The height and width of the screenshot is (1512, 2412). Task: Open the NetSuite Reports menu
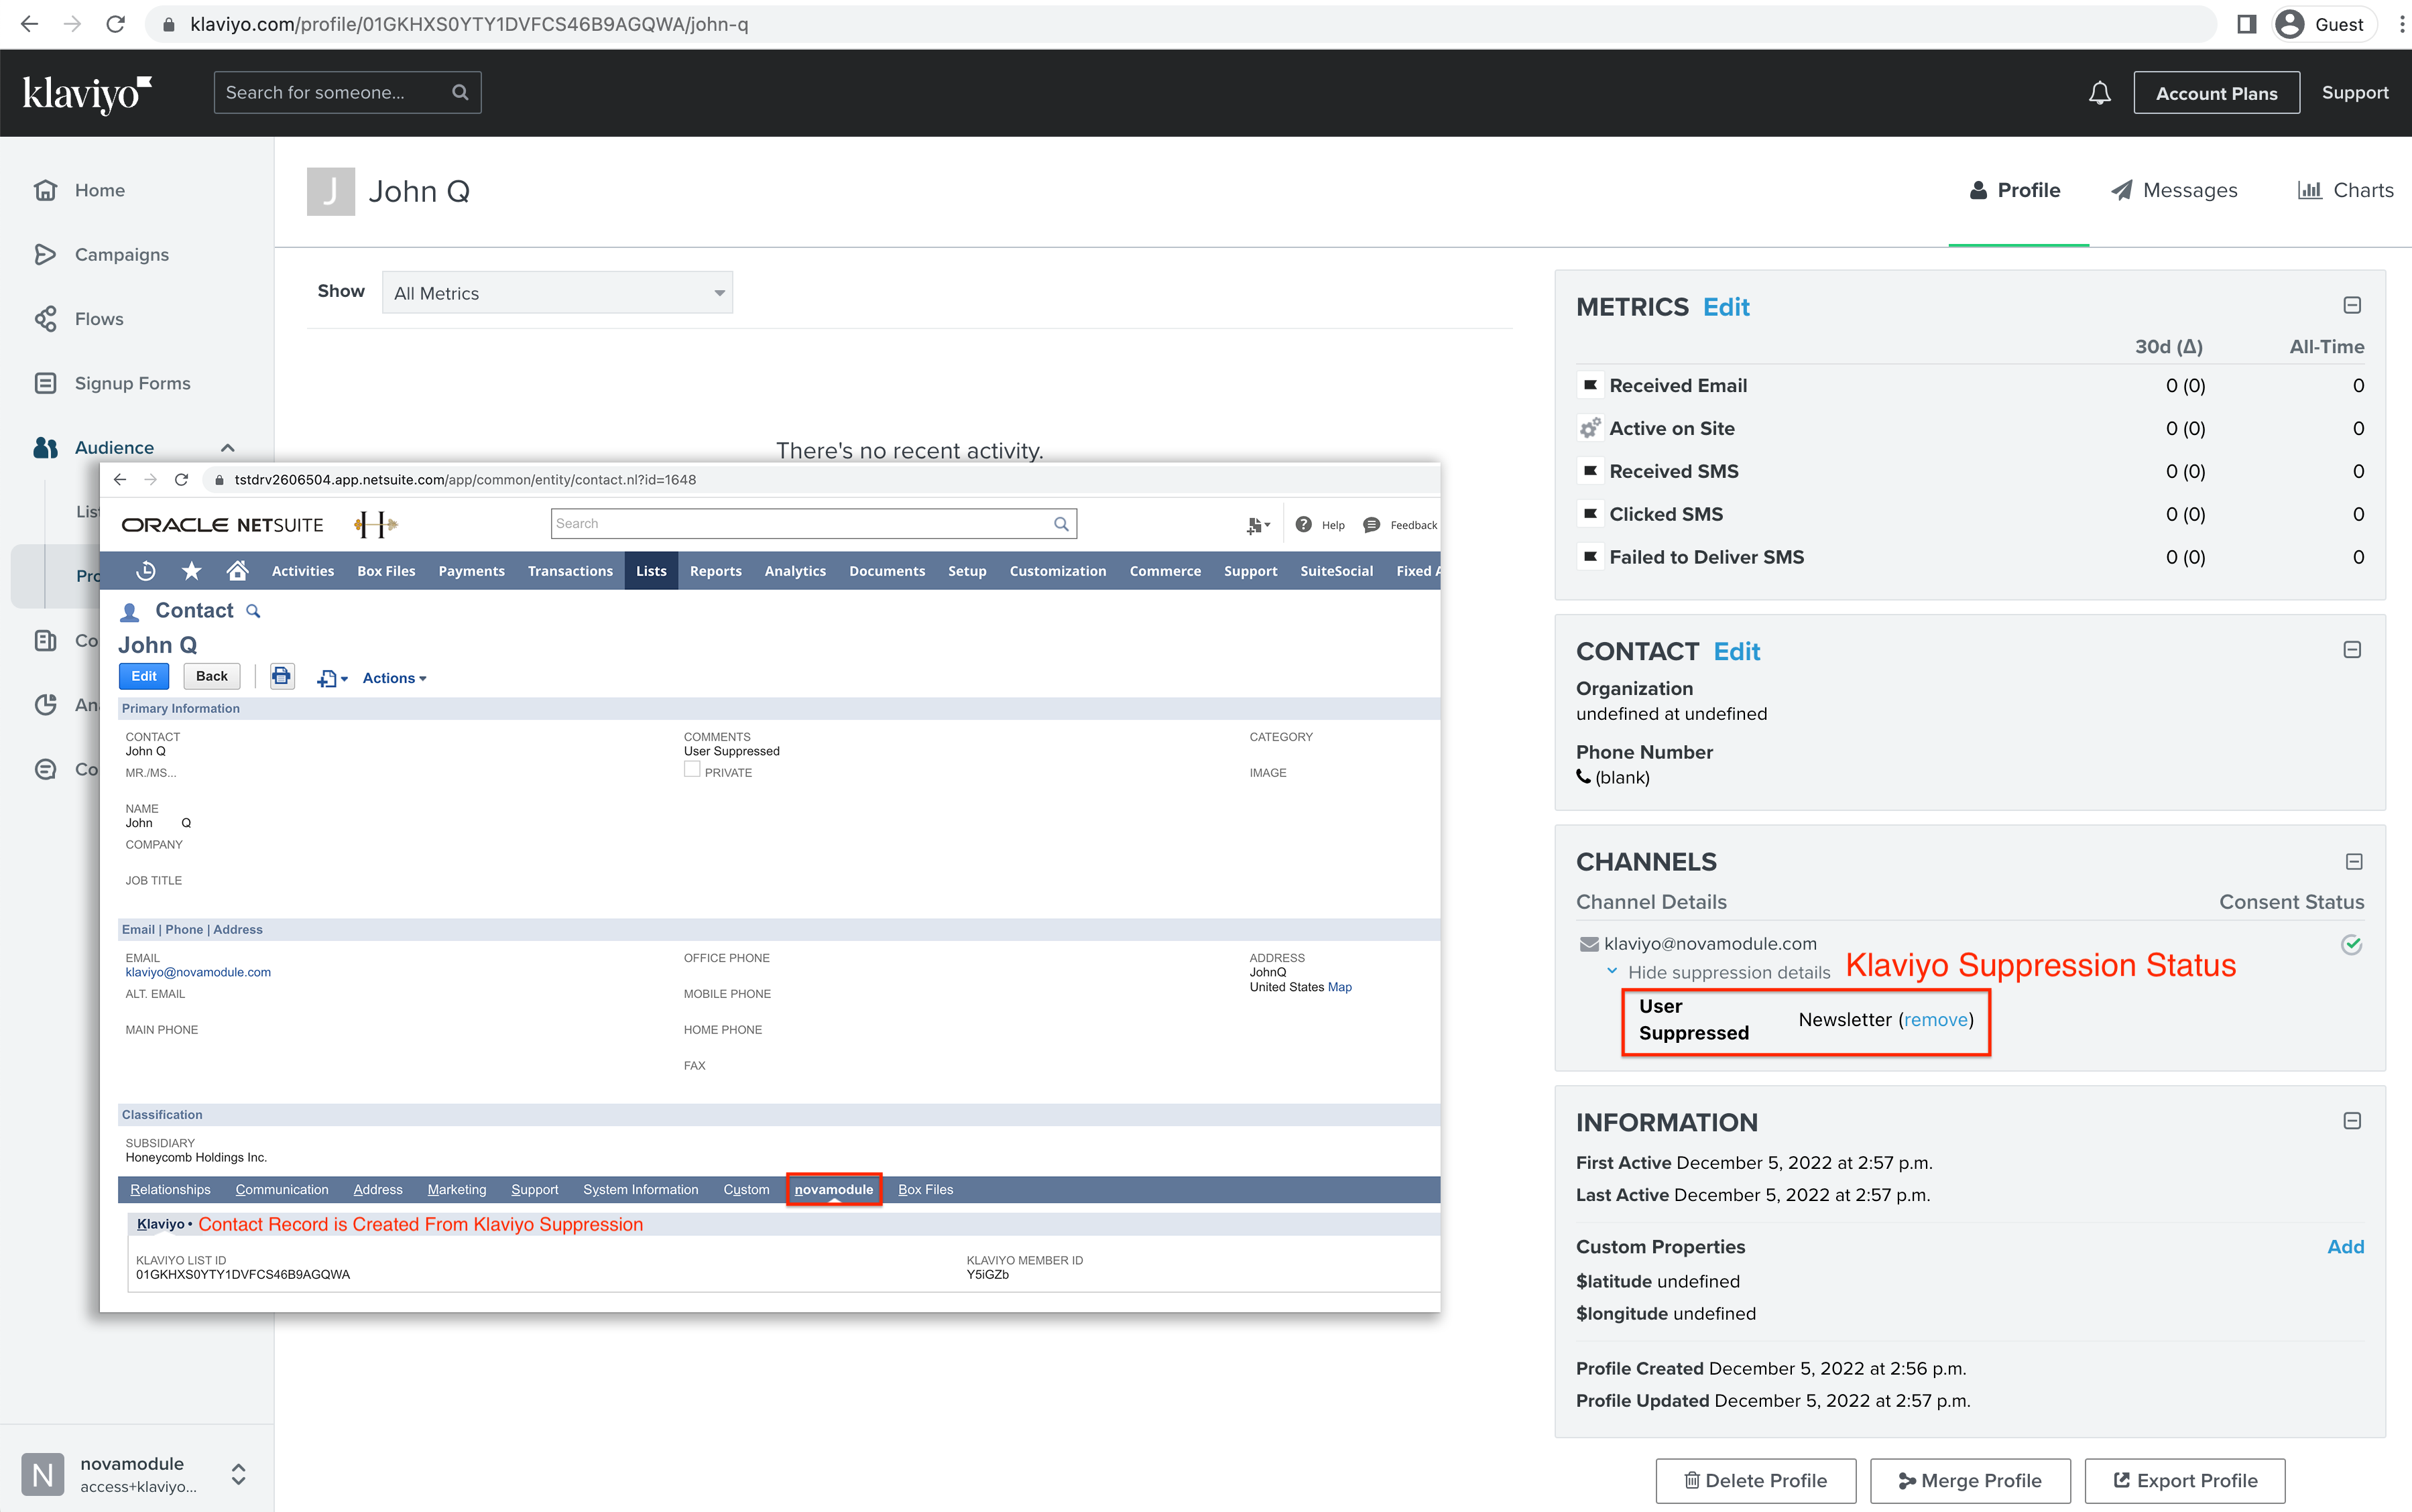(x=715, y=571)
